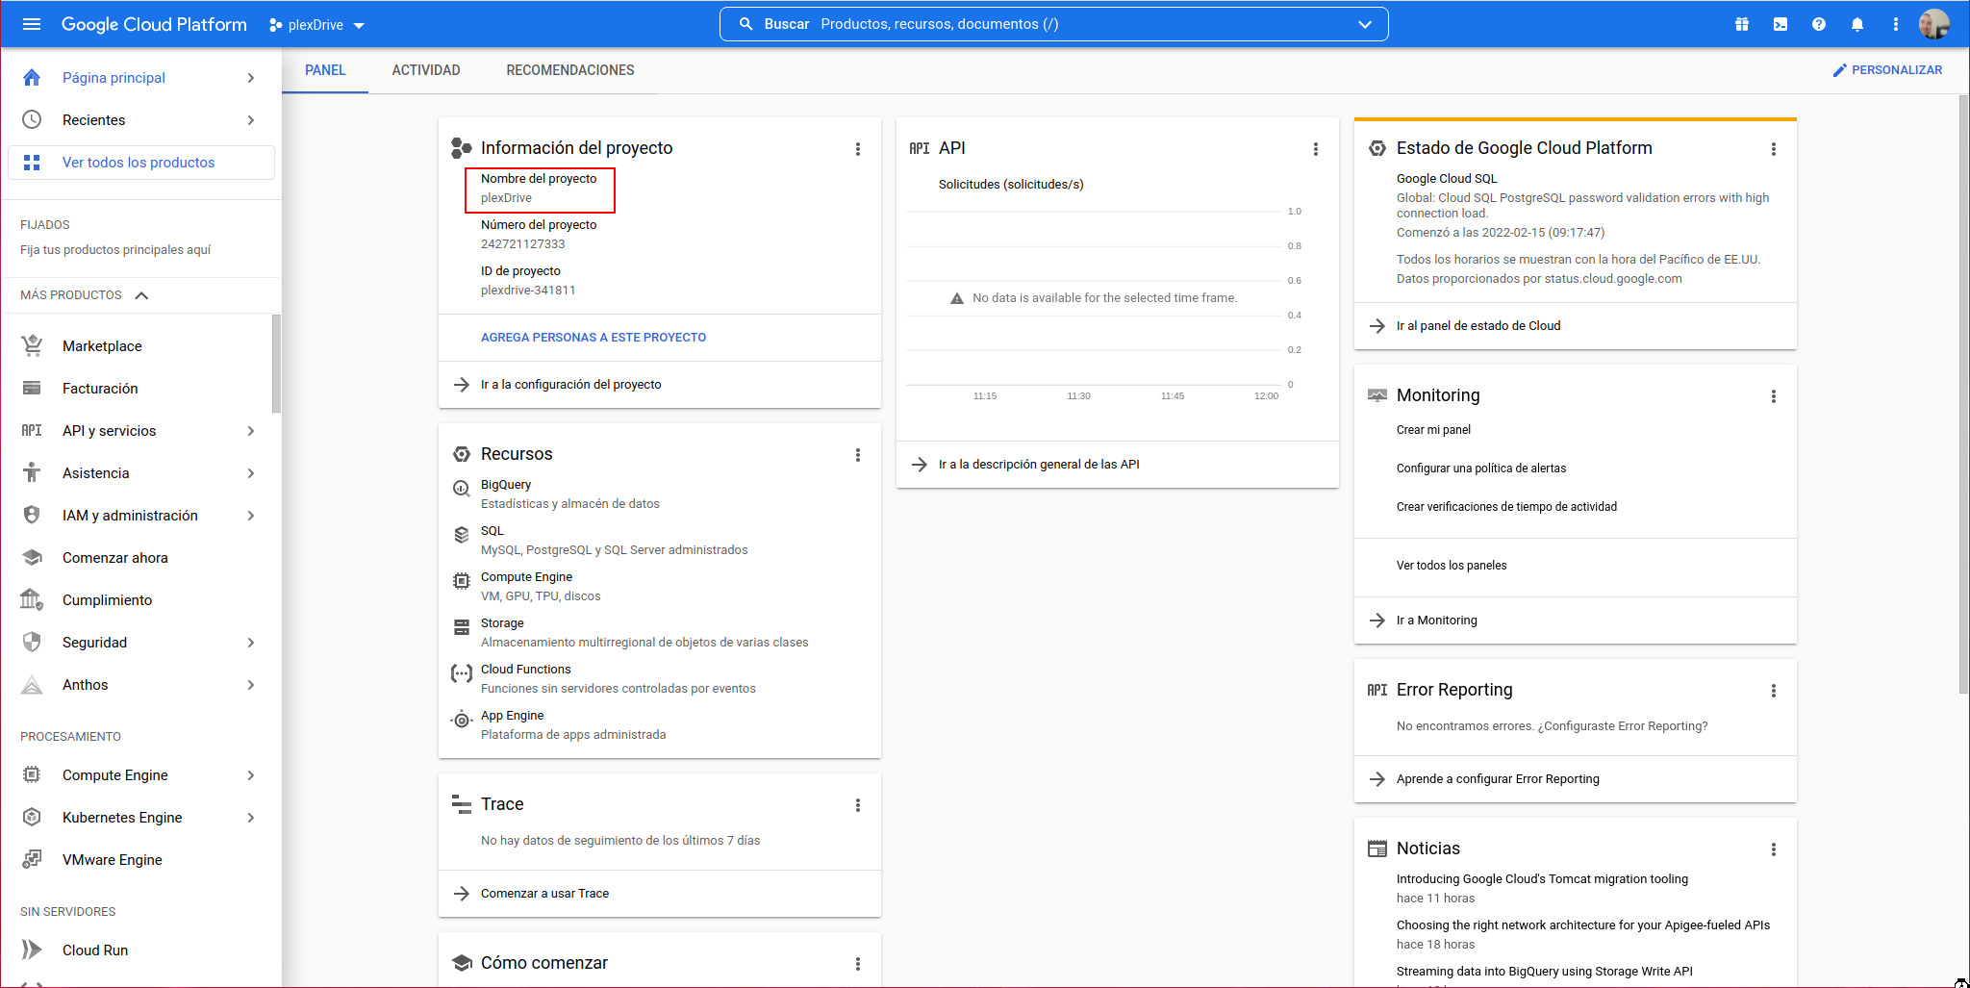Click the Personalizar button
The width and height of the screenshot is (1970, 988).
tap(1886, 70)
